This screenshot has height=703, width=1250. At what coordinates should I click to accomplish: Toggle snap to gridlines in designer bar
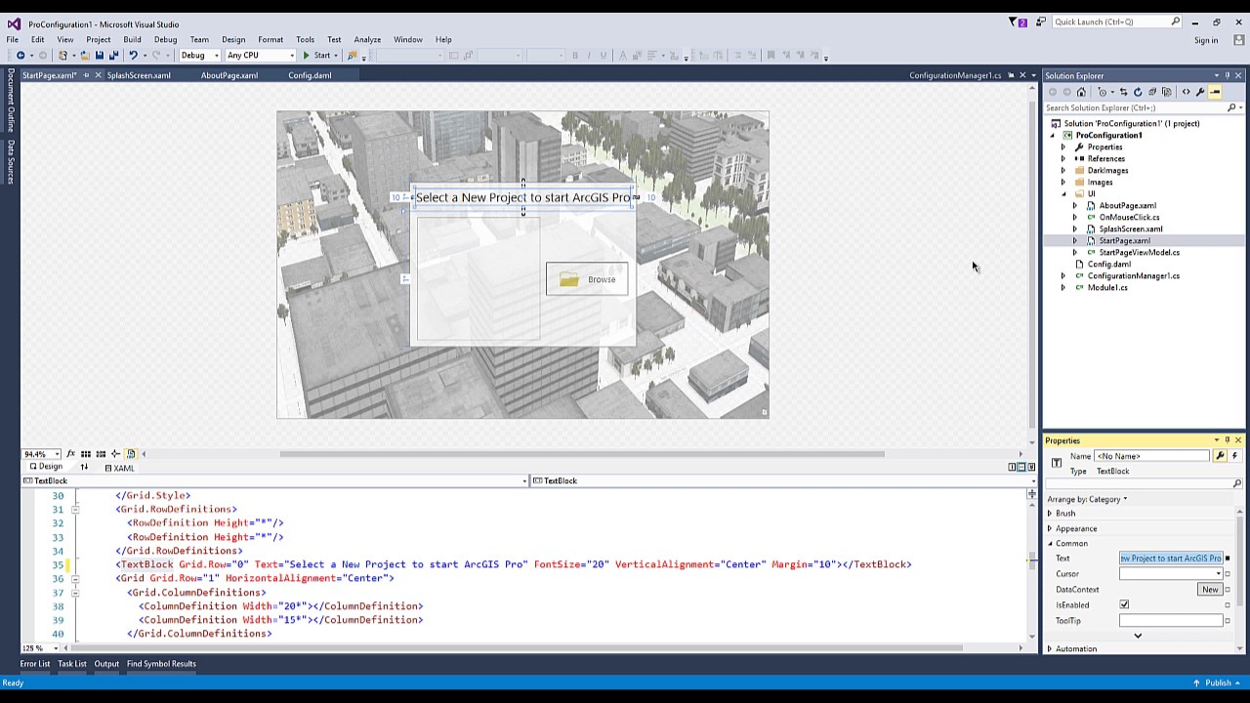[101, 454]
